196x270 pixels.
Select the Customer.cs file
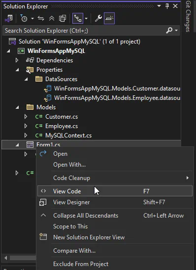[x=62, y=117]
